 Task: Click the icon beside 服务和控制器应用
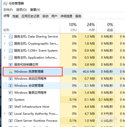11,65
